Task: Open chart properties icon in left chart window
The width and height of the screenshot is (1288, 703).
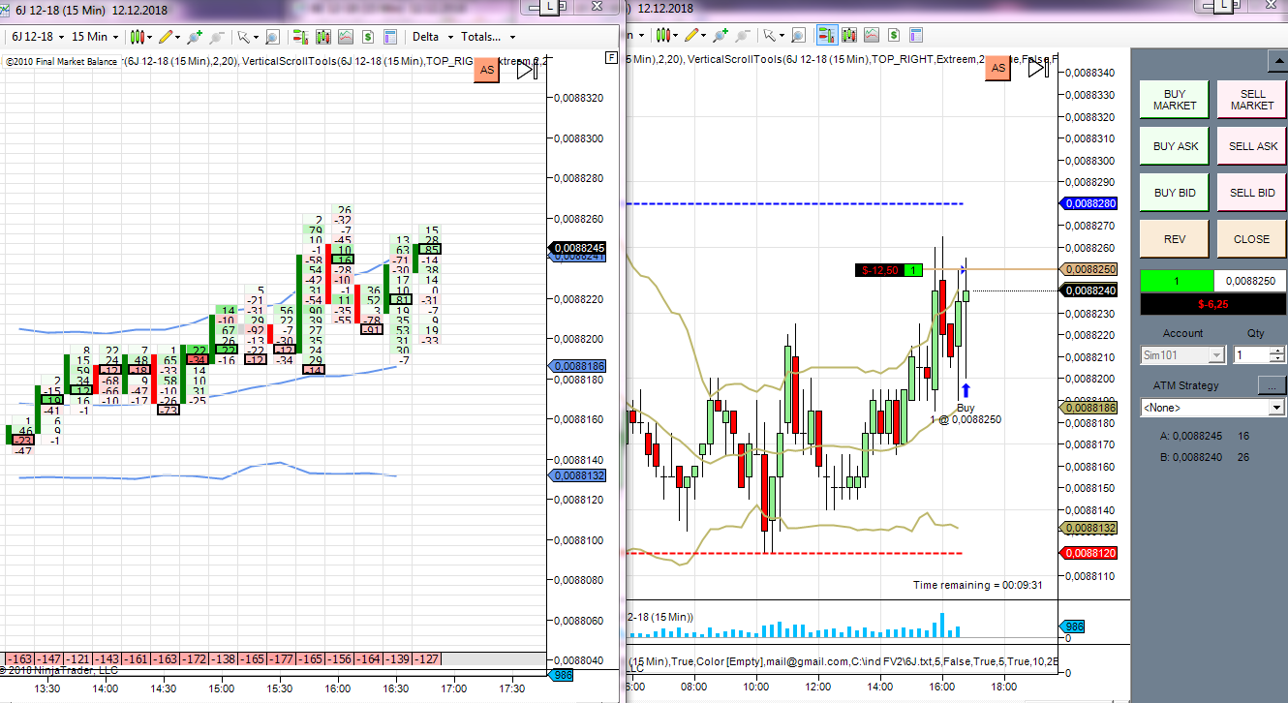Action: click(390, 37)
